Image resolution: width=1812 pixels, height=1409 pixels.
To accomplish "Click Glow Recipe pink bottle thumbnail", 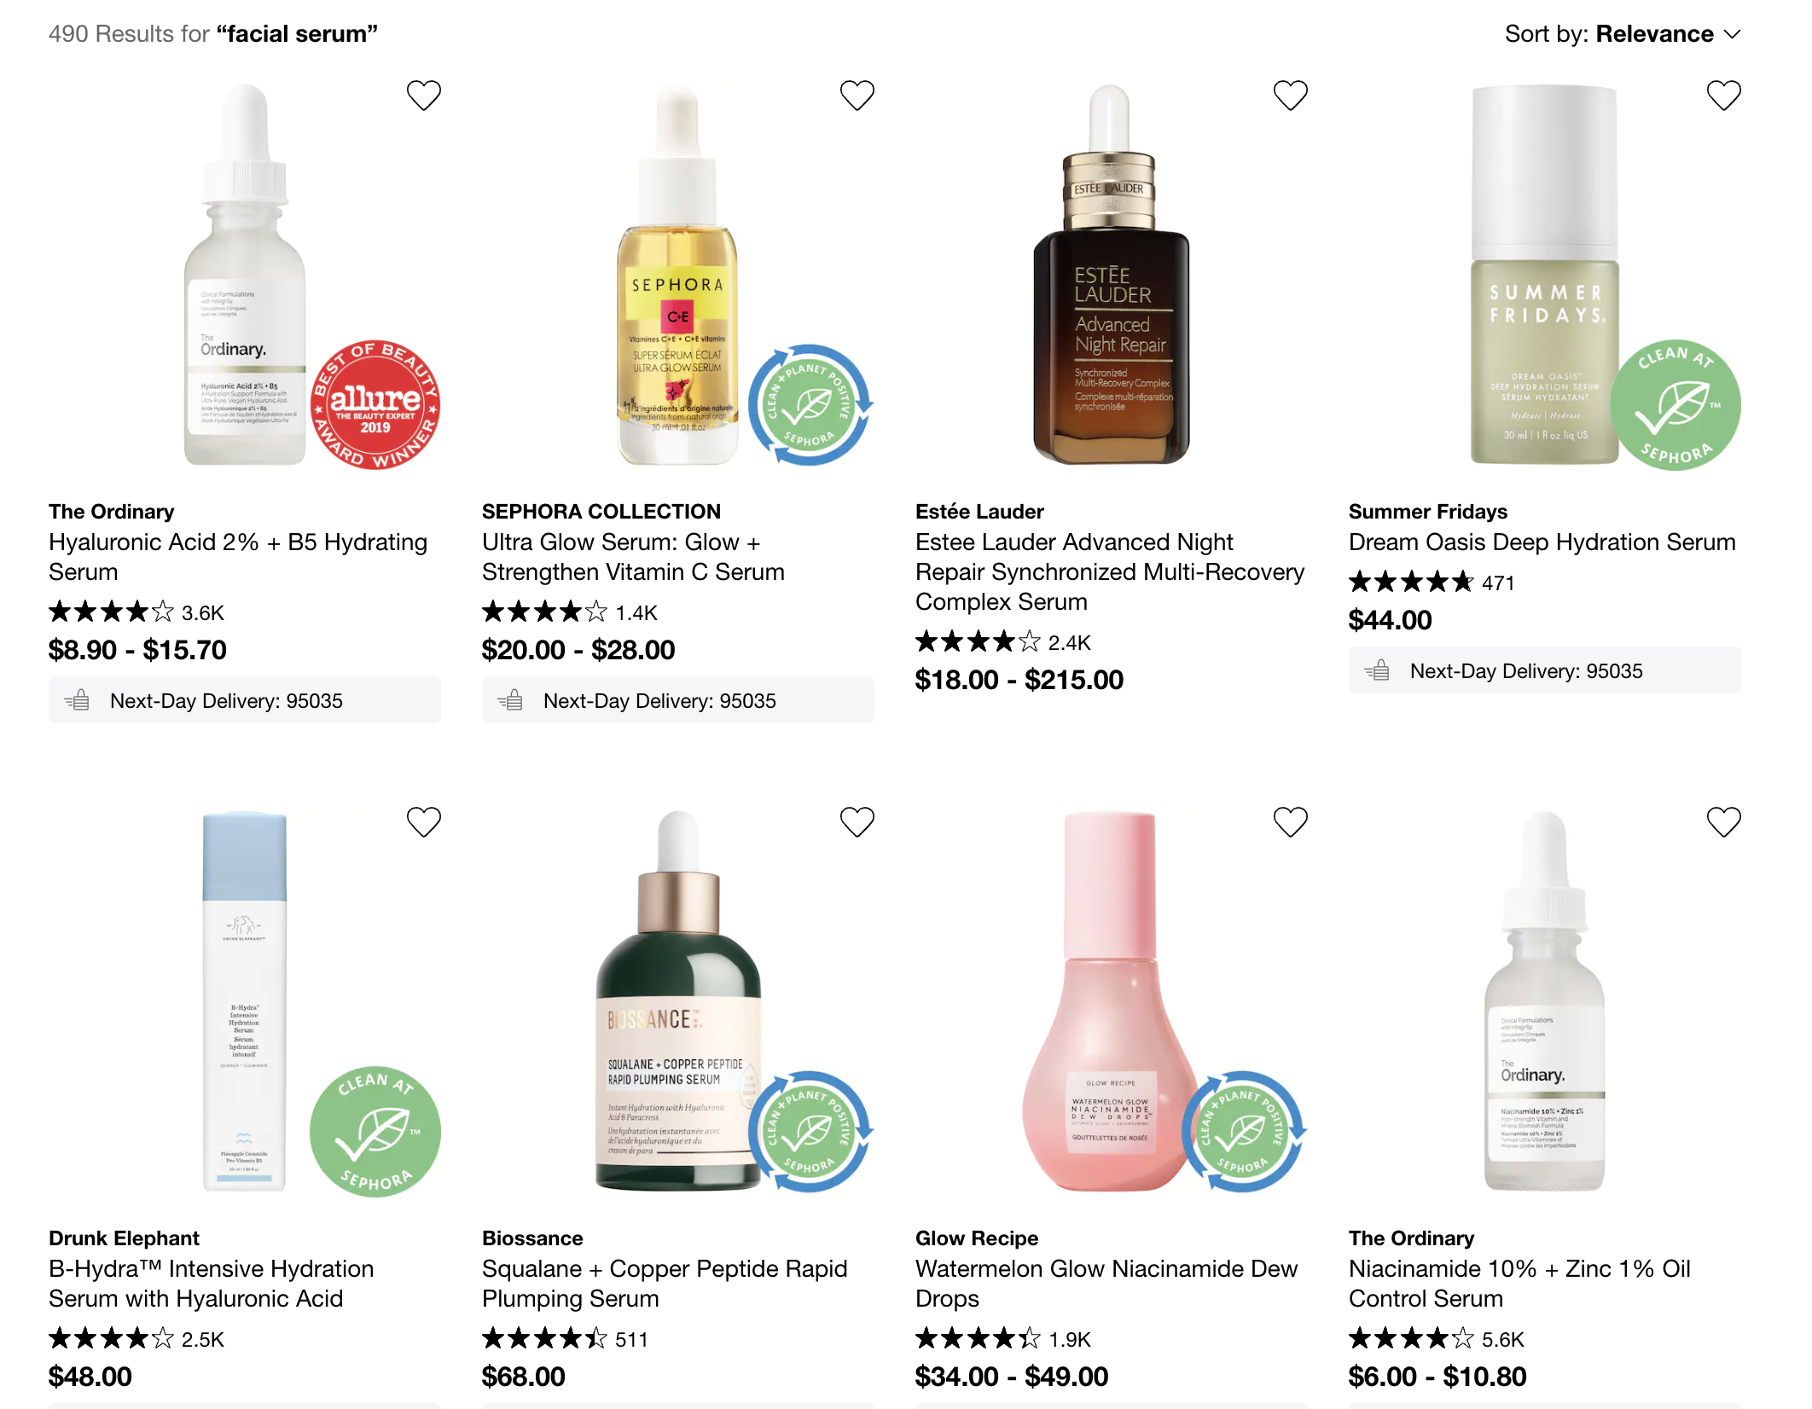I will 1109,1001.
